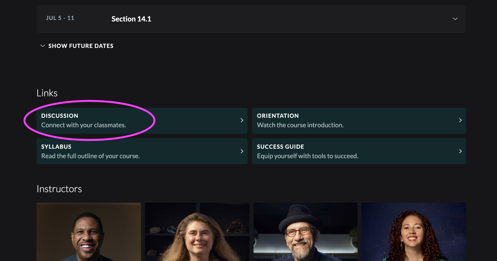Click the Syllabus card's right arrow
This screenshot has height=261, width=497.
[x=242, y=151]
